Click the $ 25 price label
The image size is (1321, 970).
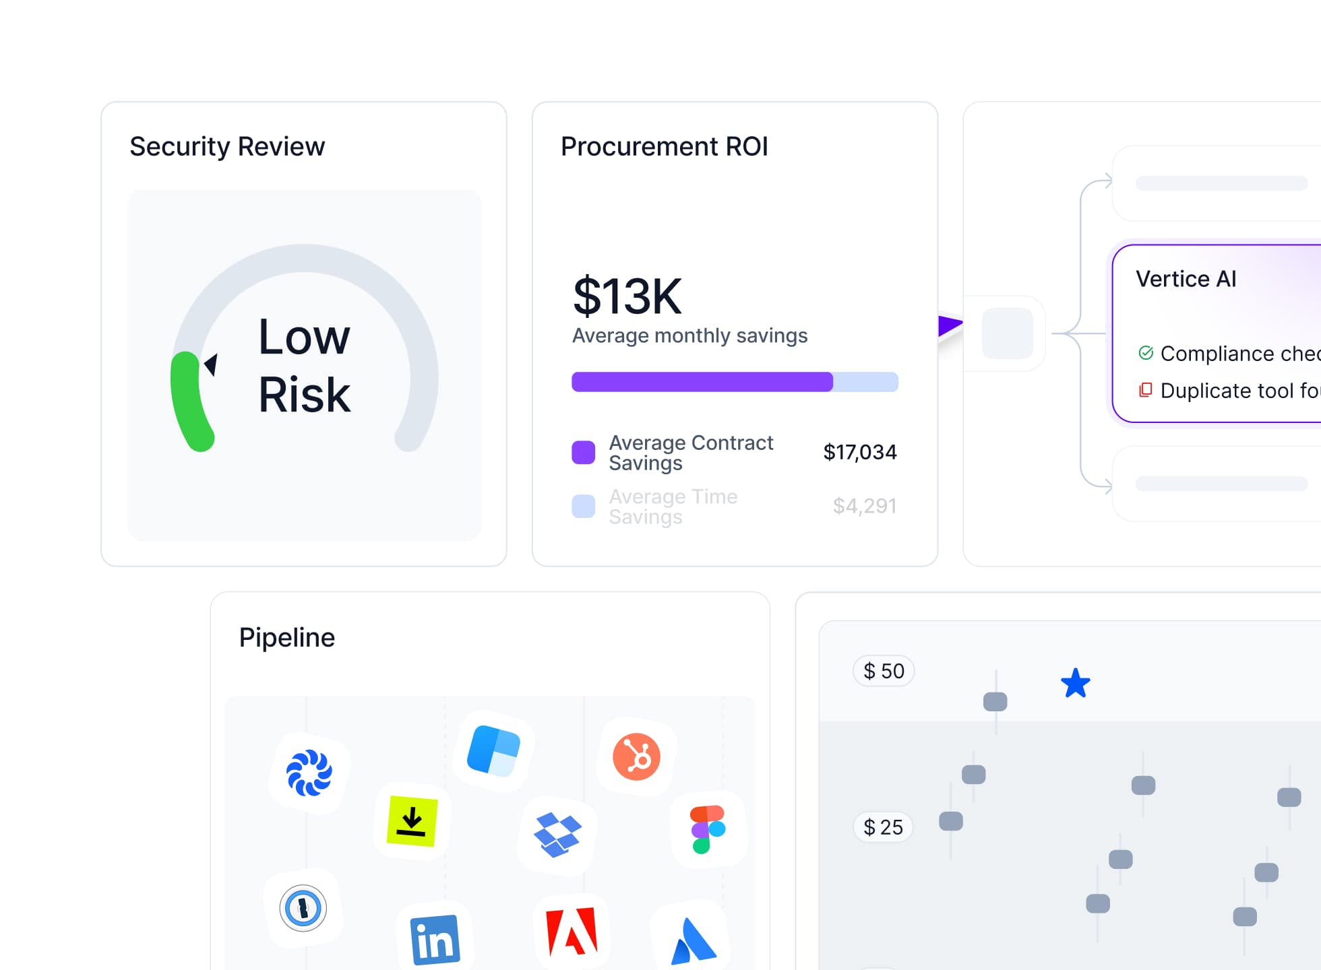point(883,827)
